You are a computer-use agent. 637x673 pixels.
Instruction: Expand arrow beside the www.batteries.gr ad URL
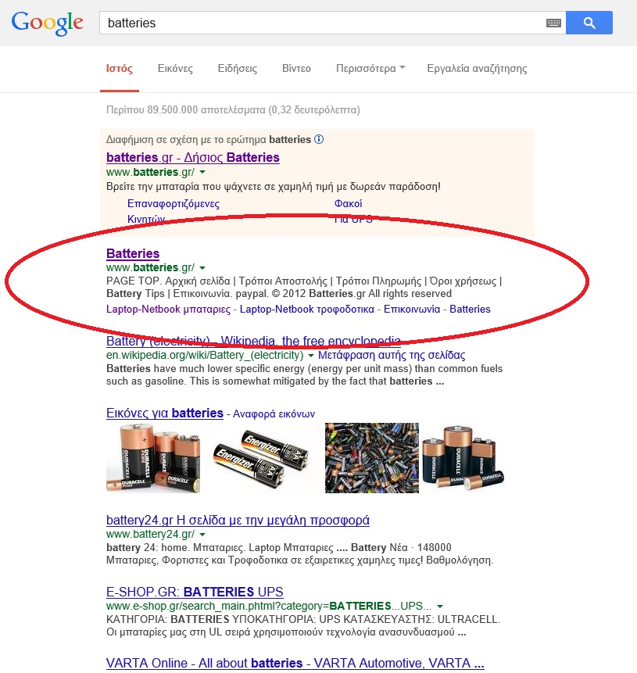pyautogui.click(x=202, y=172)
